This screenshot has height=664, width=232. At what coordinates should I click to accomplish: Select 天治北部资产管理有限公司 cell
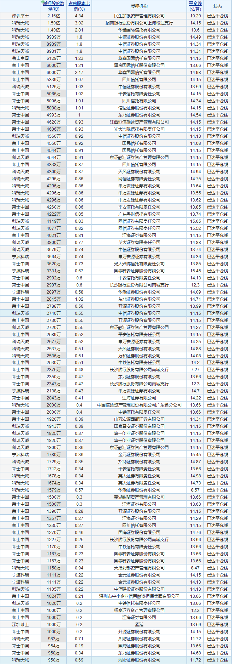(x=139, y=568)
